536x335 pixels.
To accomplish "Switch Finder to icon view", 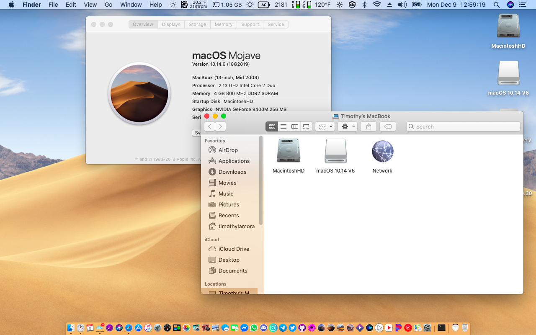I will coord(272,126).
